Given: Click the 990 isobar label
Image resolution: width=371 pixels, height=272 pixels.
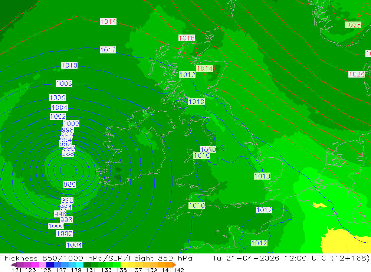Looking at the screenshot, I should click(69, 148).
